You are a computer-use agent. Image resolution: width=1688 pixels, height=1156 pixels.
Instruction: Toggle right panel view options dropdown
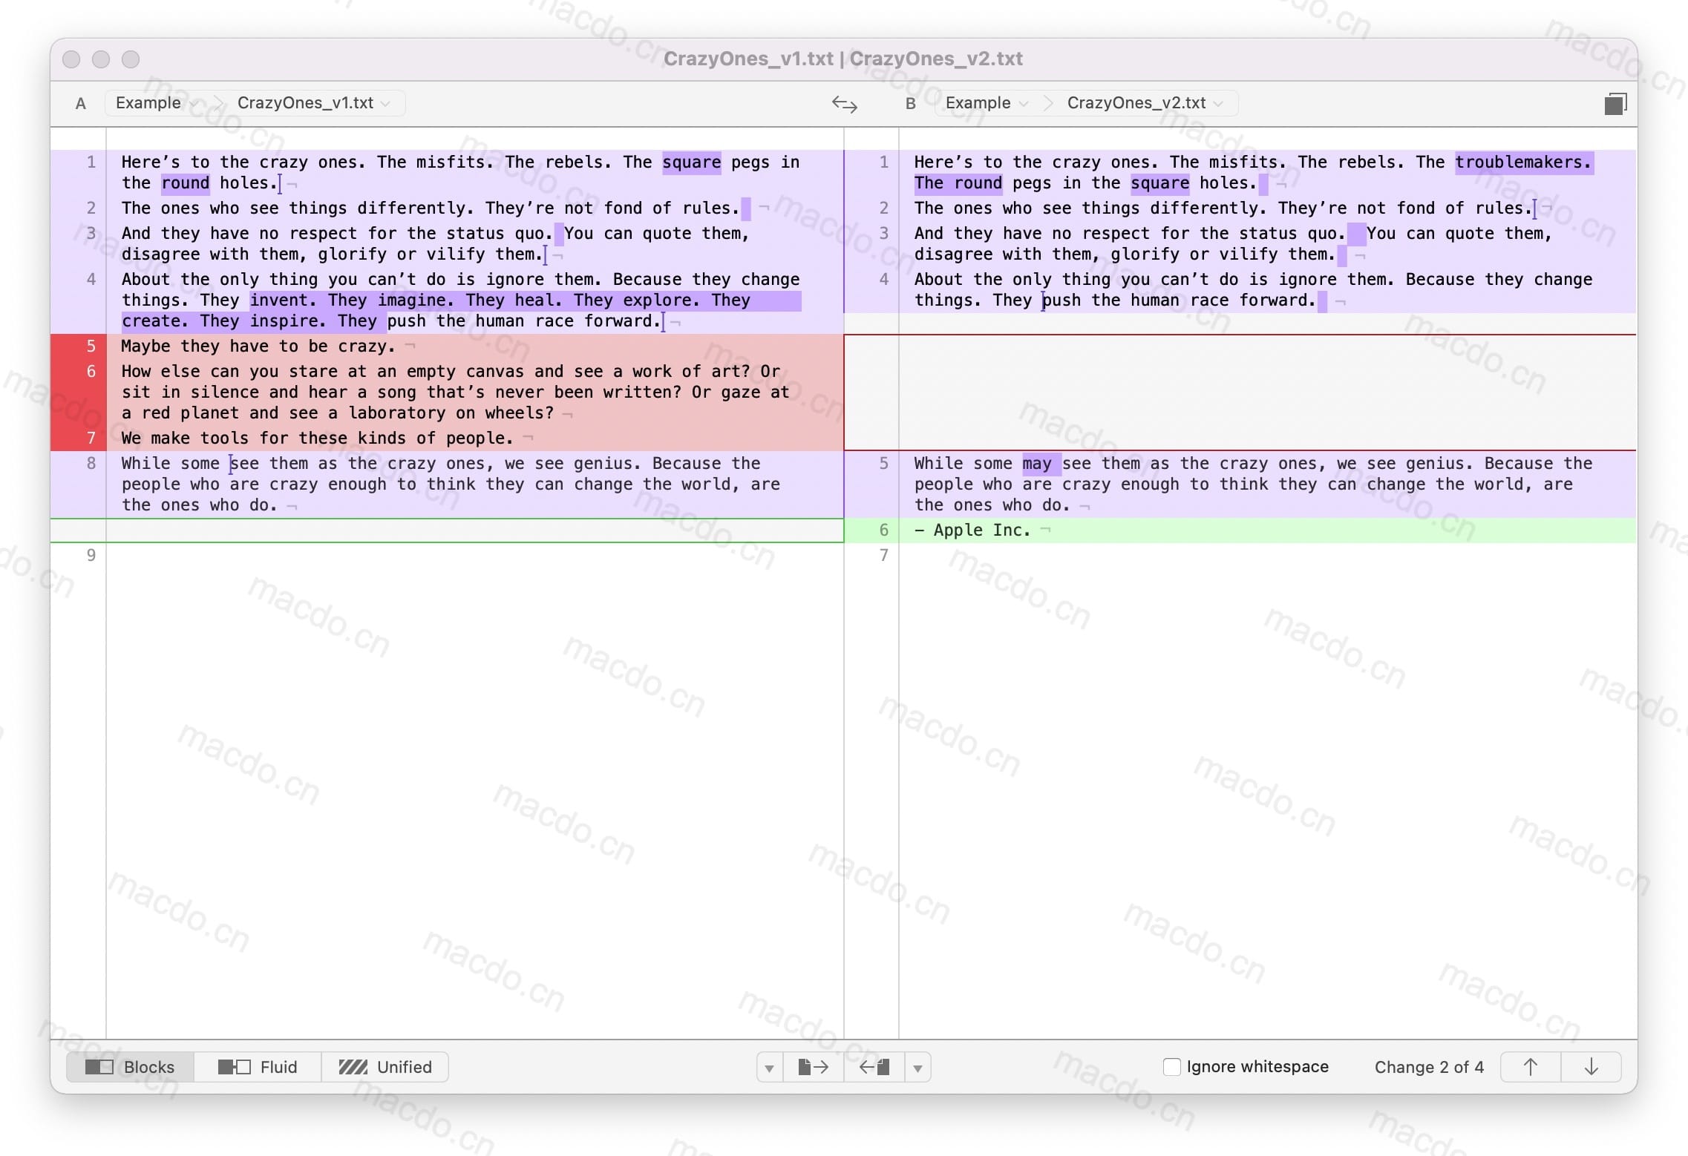[x=923, y=1066]
